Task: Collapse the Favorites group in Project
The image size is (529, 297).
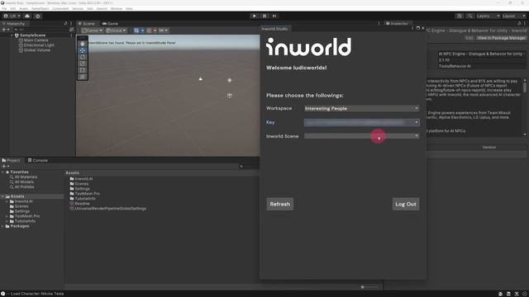Action: pos(2,172)
